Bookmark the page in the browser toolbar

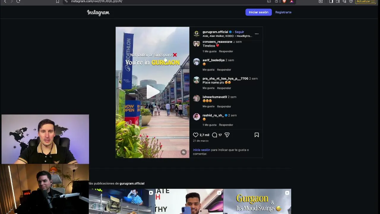(58, 1)
